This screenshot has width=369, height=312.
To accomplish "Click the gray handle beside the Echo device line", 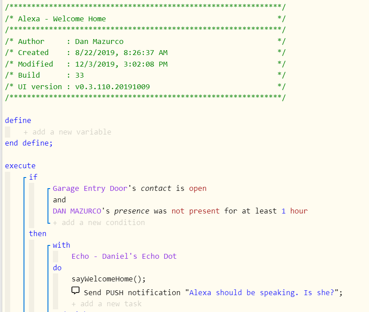I will tap(56, 256).
